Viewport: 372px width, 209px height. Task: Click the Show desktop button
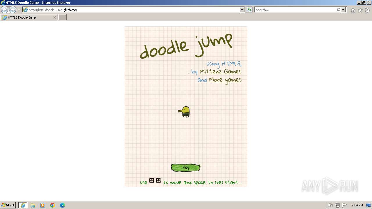tap(369, 205)
